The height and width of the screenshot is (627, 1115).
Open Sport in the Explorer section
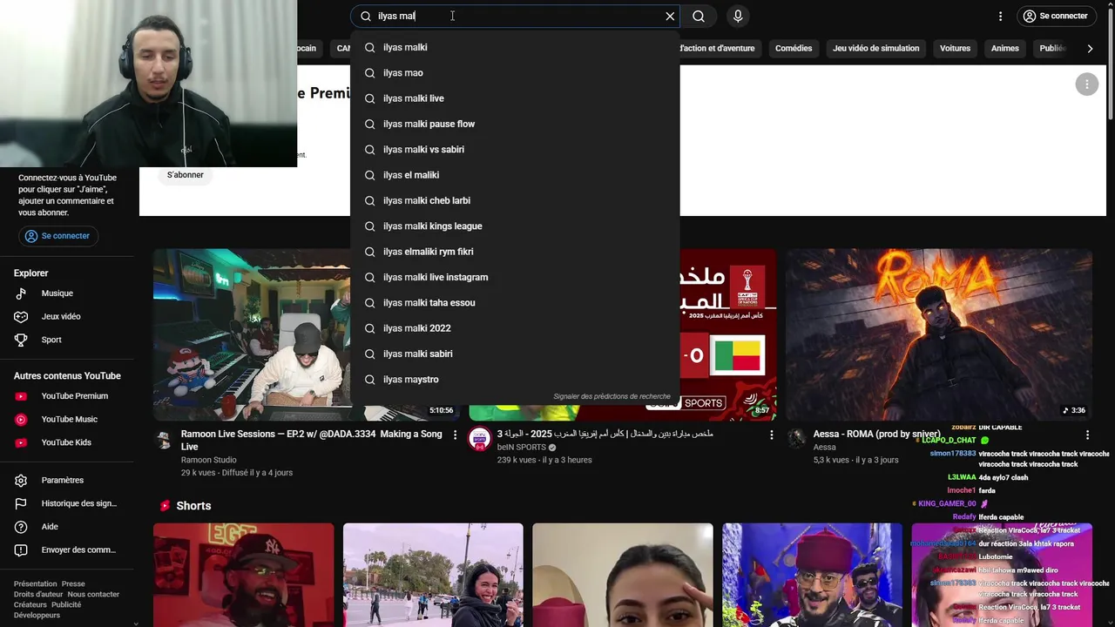(x=67, y=340)
